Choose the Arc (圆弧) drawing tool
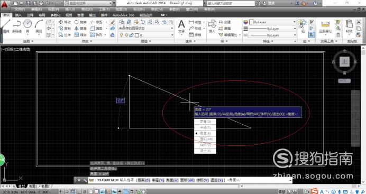 [x=39, y=26]
